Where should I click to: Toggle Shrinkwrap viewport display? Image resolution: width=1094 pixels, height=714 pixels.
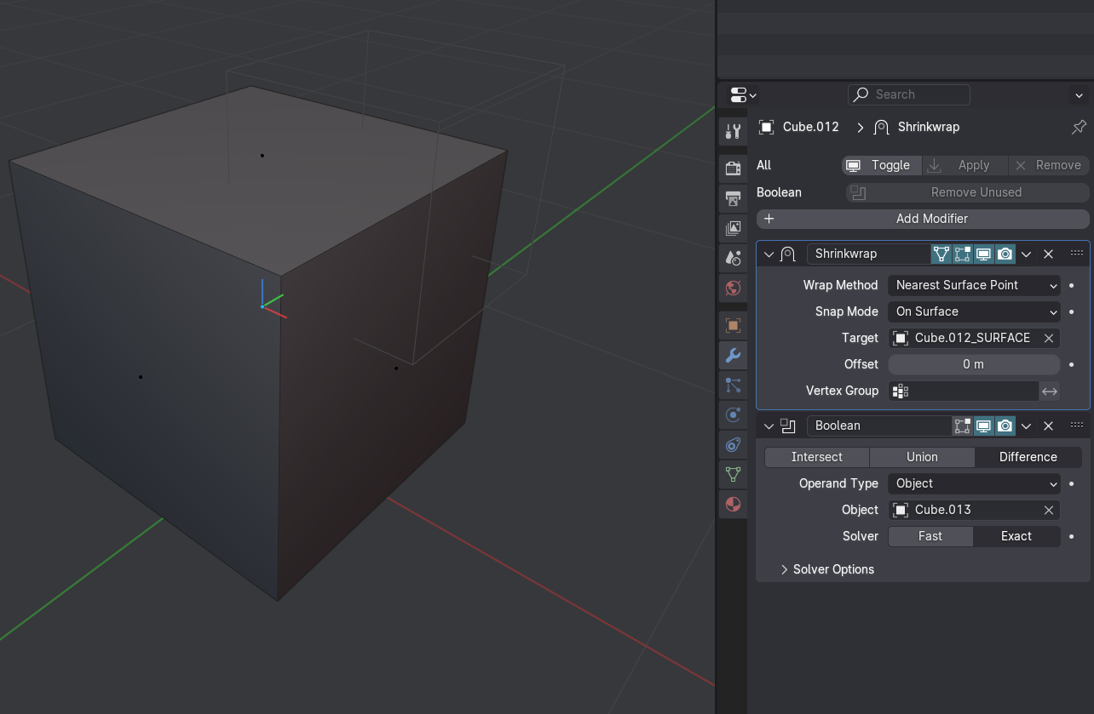[984, 254]
